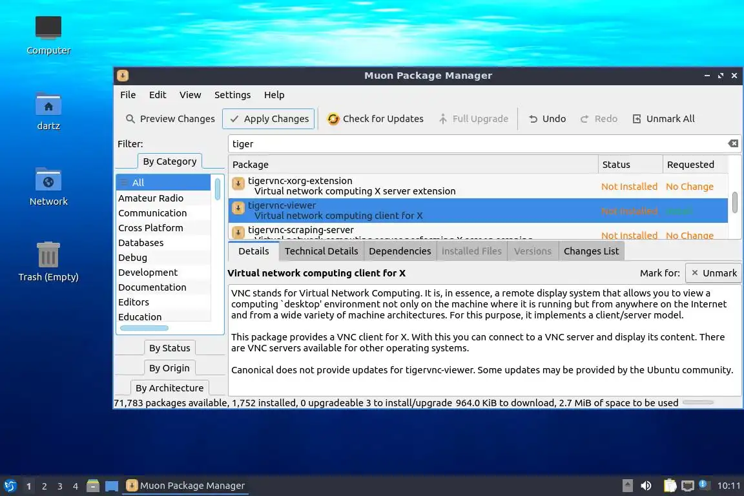Click the tigervnc-scraping-server package icon

238,232
